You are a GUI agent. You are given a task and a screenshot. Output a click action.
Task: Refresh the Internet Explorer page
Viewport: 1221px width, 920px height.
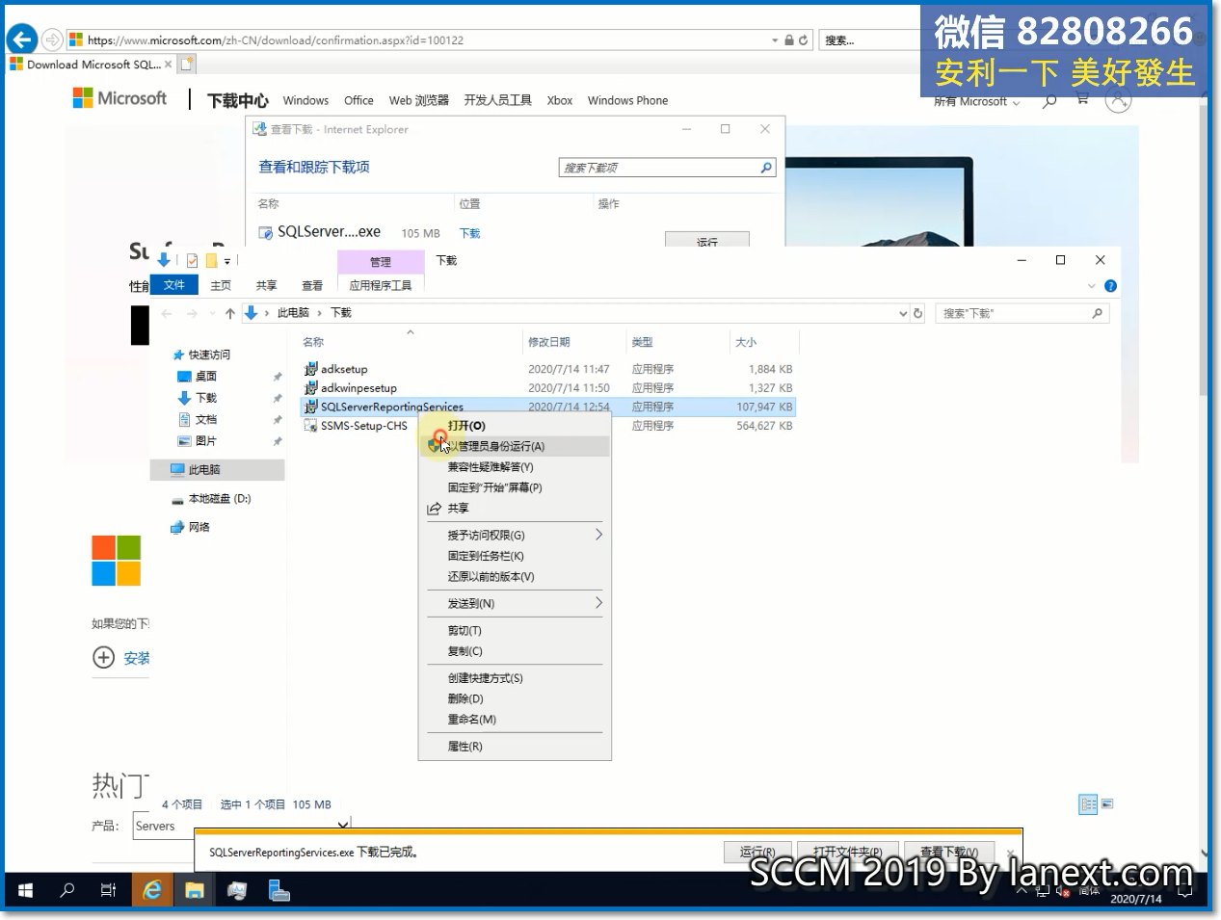pos(803,40)
